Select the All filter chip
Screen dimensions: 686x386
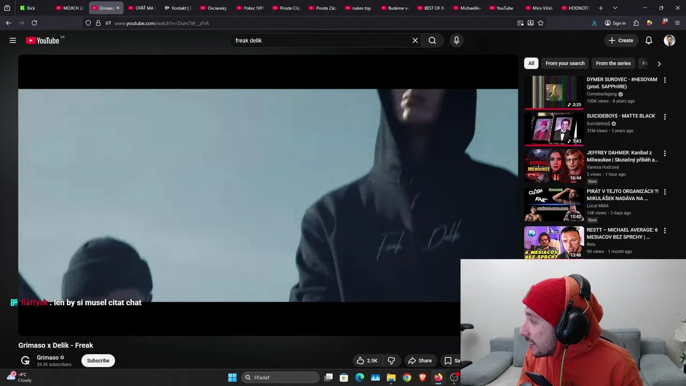coord(531,63)
